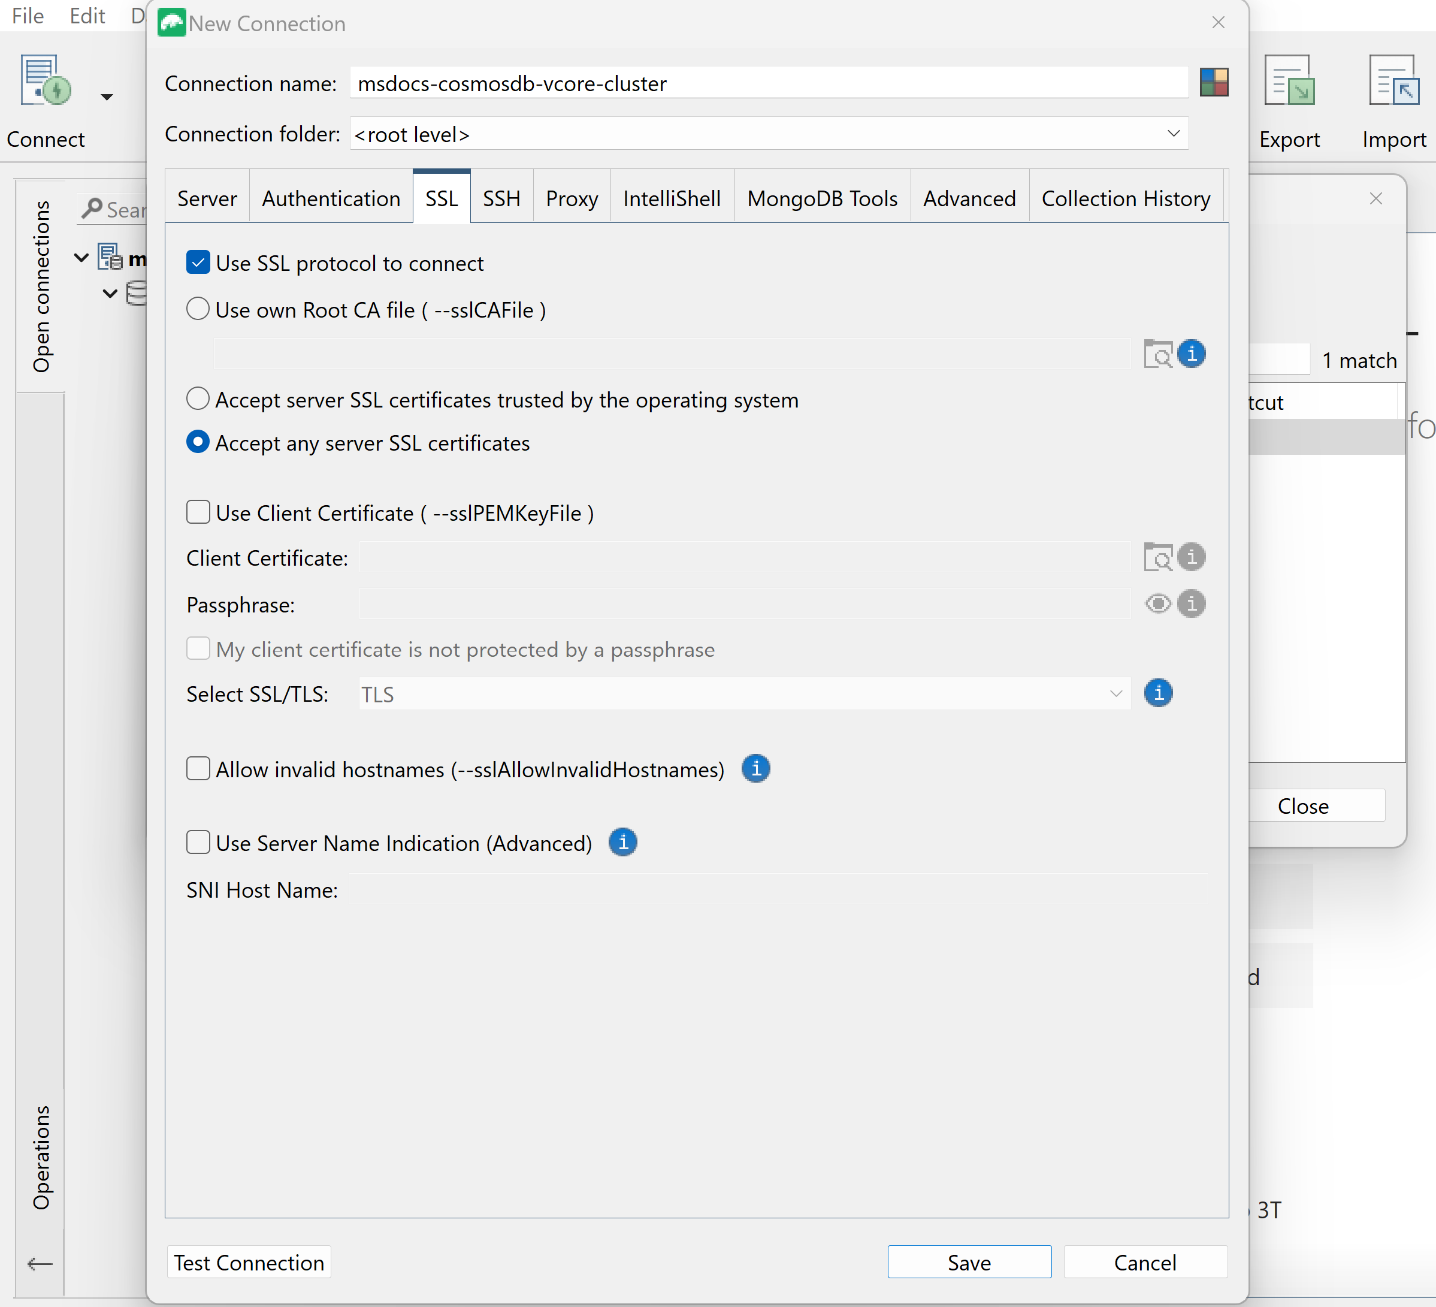1436x1307 pixels.
Task: Browse for a Client Certificate file
Action: coord(1158,557)
